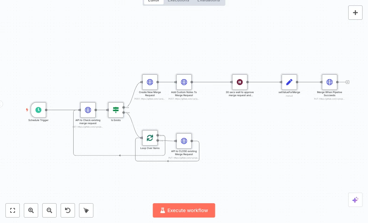Select the Is Exists IF node
Image resolution: width=368 pixels, height=223 pixels.
tap(116, 110)
